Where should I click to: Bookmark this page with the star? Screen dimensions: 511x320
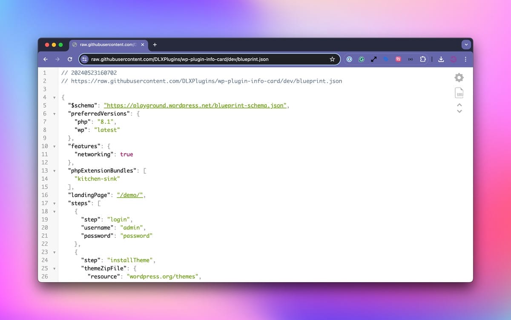point(332,59)
